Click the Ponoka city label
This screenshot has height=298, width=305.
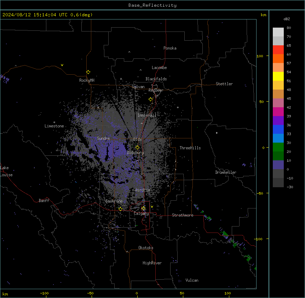pos(170,48)
